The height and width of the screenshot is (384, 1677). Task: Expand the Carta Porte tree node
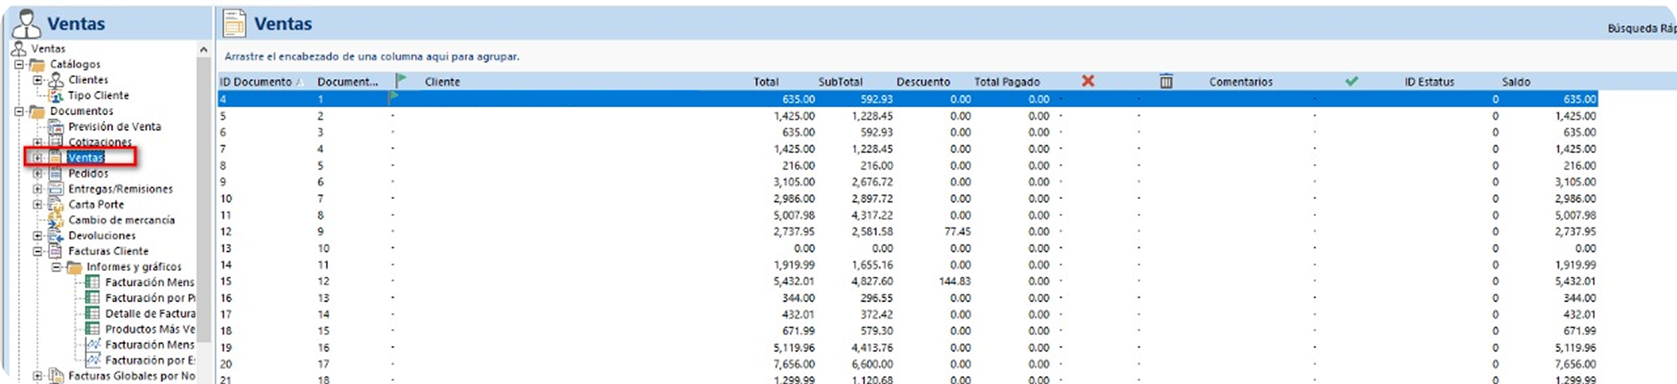37,205
